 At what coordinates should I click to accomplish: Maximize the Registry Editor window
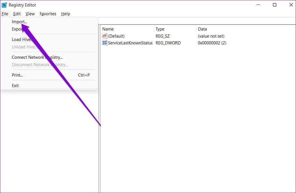(275, 5)
